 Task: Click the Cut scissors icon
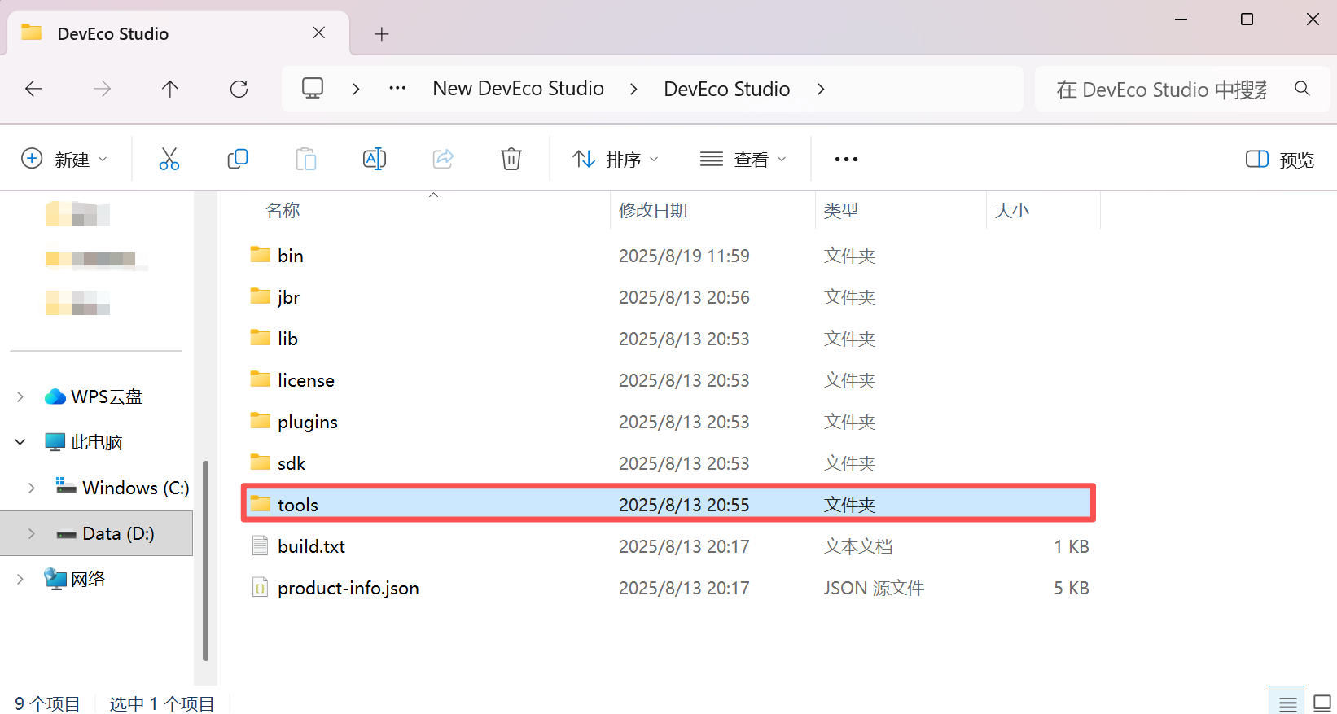click(x=169, y=159)
